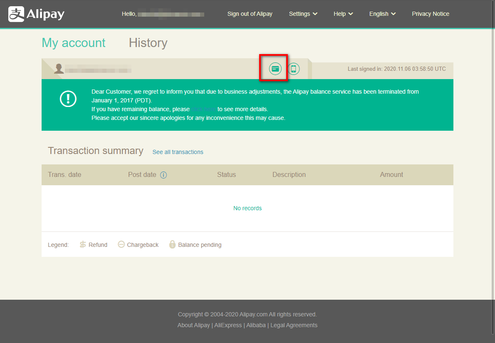Click the Post date info icon

163,175
